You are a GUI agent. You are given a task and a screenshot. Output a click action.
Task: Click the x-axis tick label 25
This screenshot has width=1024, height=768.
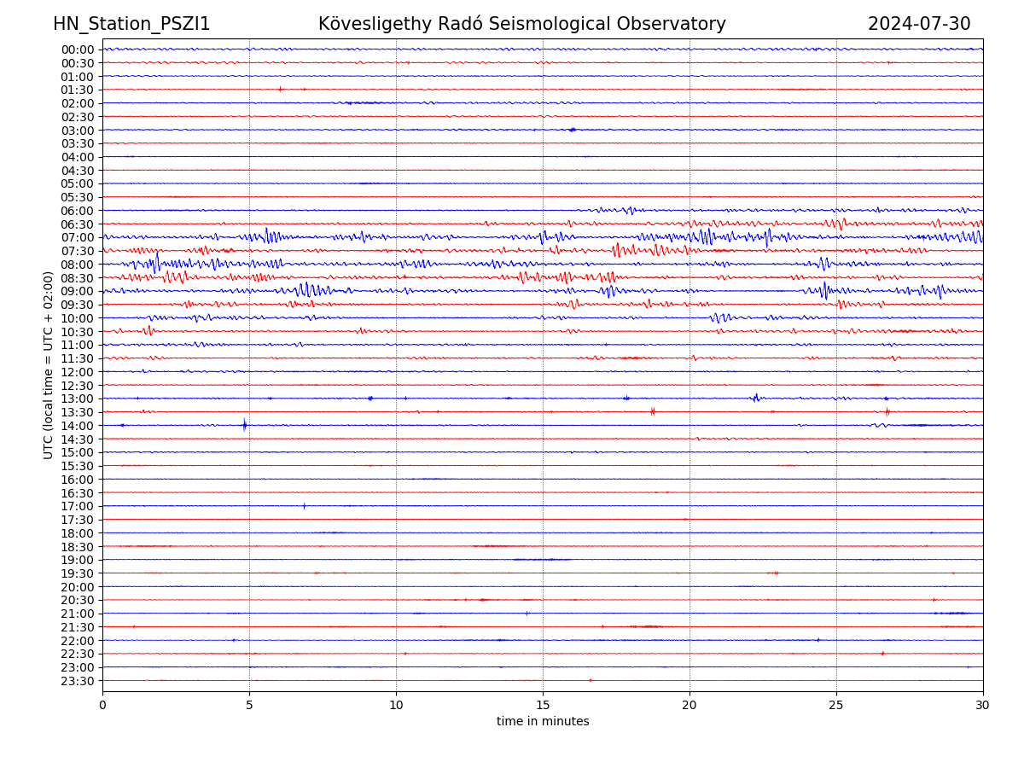836,706
